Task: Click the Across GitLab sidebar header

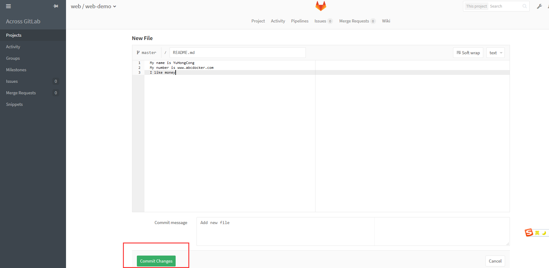Action: 23,21
